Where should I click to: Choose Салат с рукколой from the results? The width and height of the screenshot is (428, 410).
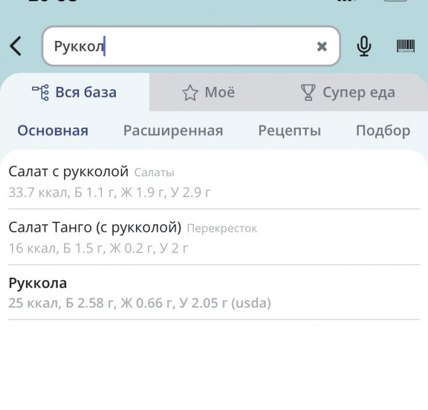coord(69,172)
